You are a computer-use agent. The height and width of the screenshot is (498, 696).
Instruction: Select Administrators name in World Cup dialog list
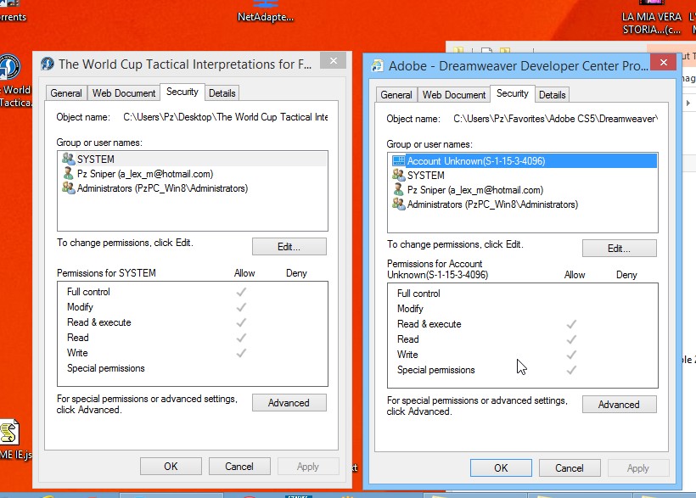pyautogui.click(x=162, y=188)
